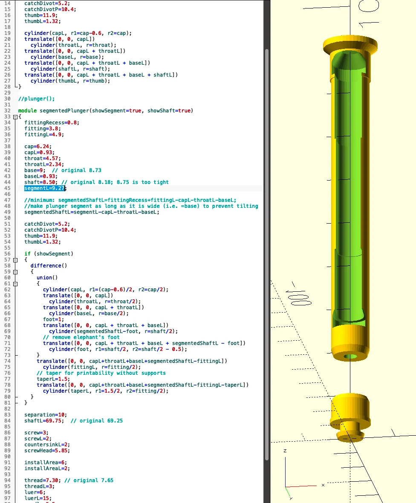Screen dimensions: 416x503
Task: Click the line screw=3;
Action: click(x=36, y=433)
